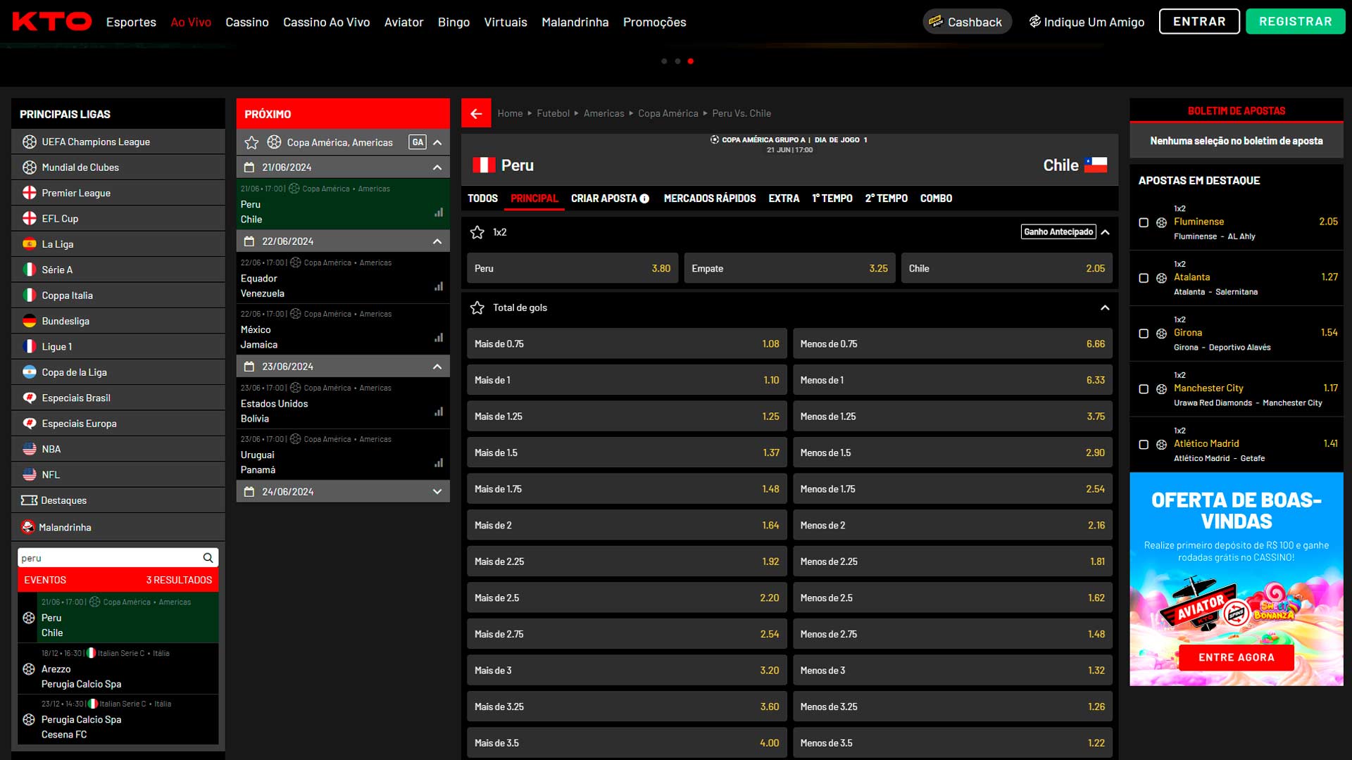
Task: Click the GA badge icon
Action: pyautogui.click(x=418, y=142)
